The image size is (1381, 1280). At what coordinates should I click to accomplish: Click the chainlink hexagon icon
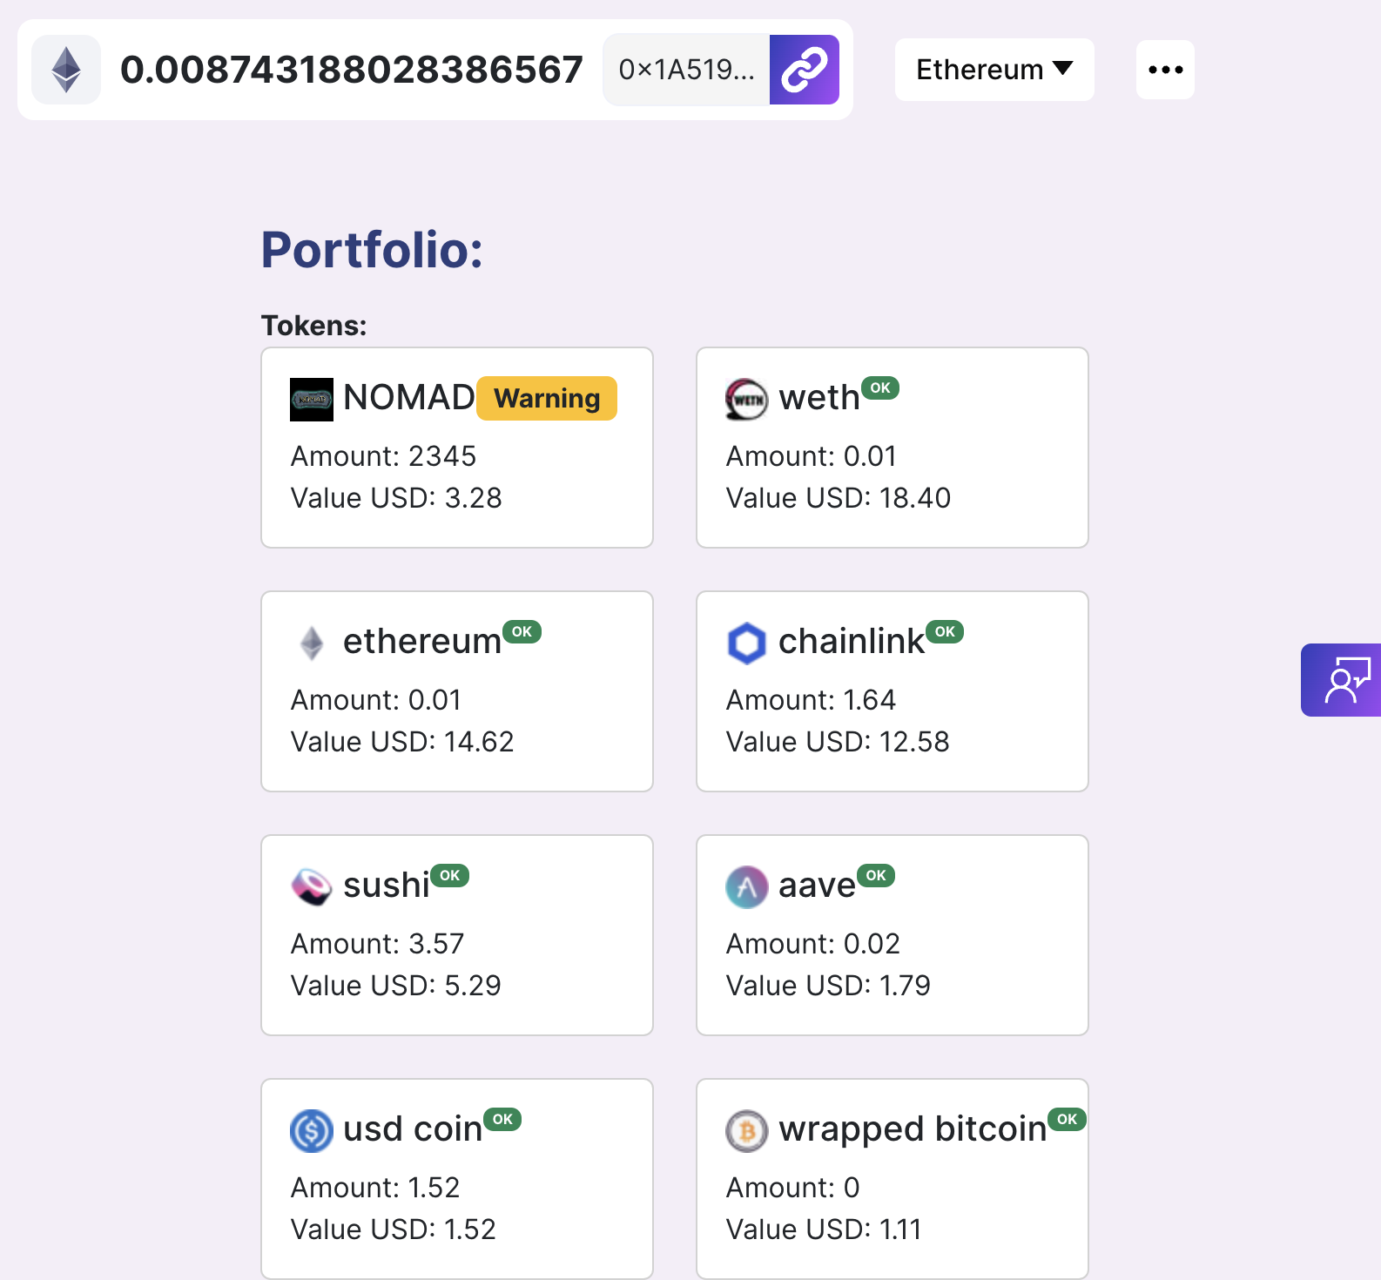[745, 643]
